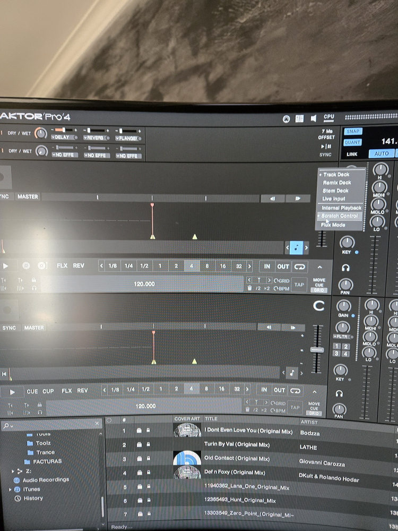Open the audio setup headphone icon in header
Screen dimensions: 398x531
pyautogui.click(x=287, y=119)
